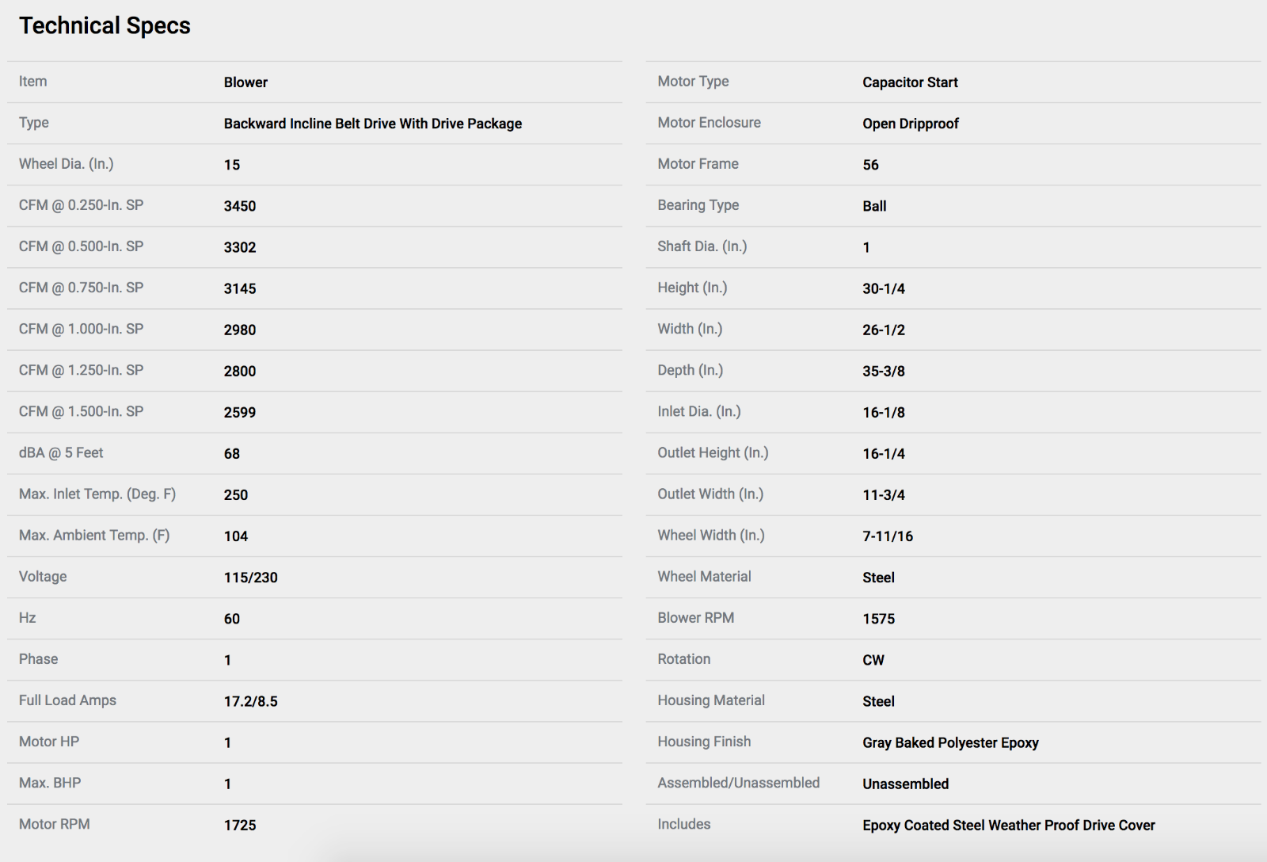The width and height of the screenshot is (1267, 862).
Task: Click the 'Technical Specs' heading
Action: [105, 25]
